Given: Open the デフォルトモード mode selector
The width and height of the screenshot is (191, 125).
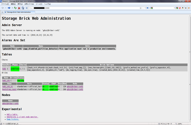Looking at the screenshot, I should coord(166,124).
